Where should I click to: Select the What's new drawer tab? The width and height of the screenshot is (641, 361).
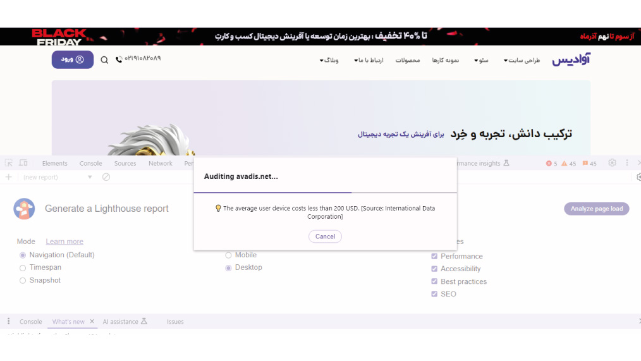tap(68, 321)
